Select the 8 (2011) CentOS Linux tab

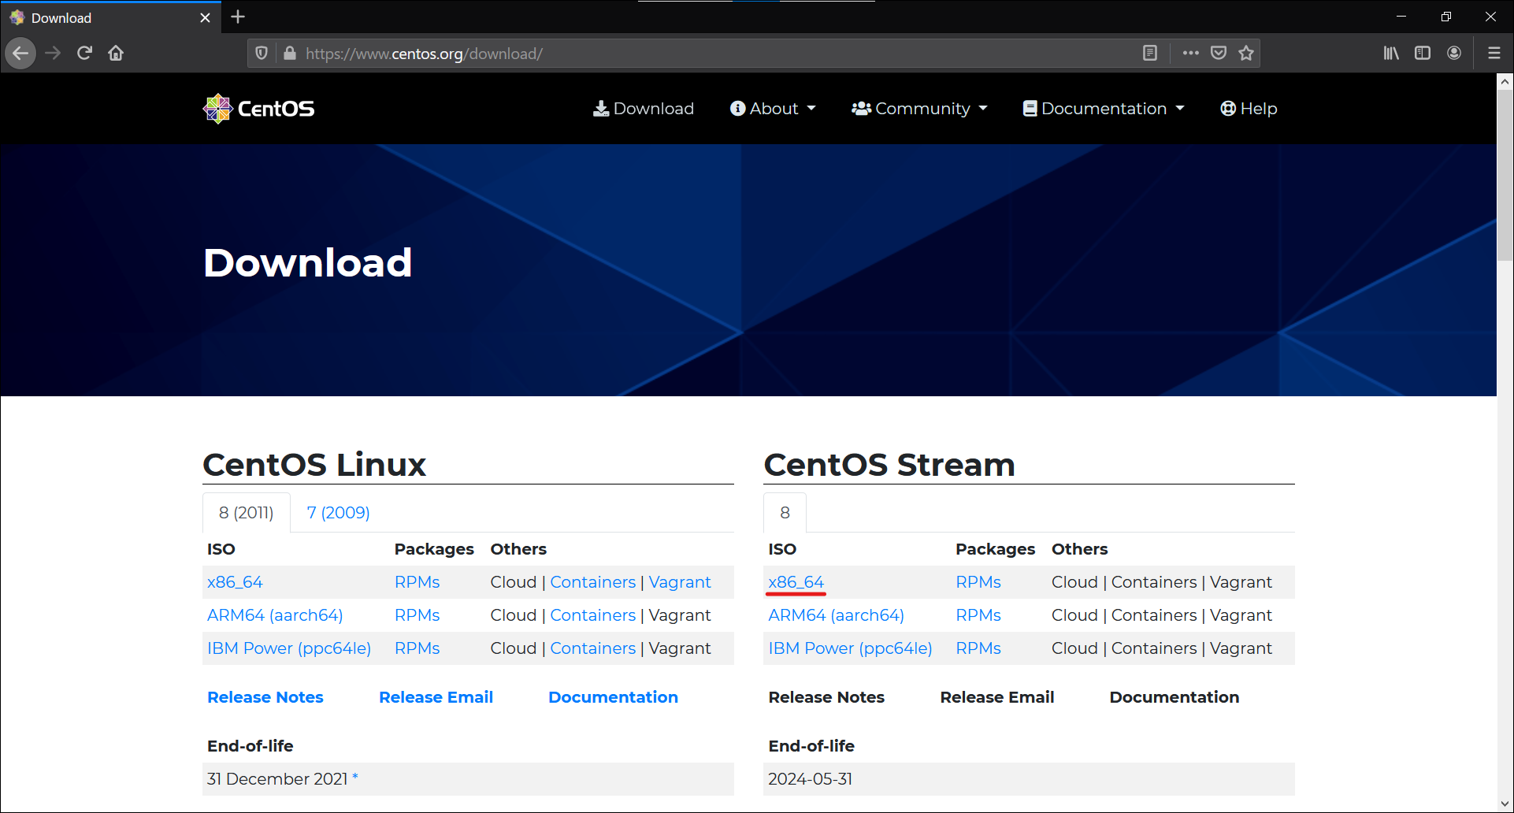pyautogui.click(x=247, y=513)
